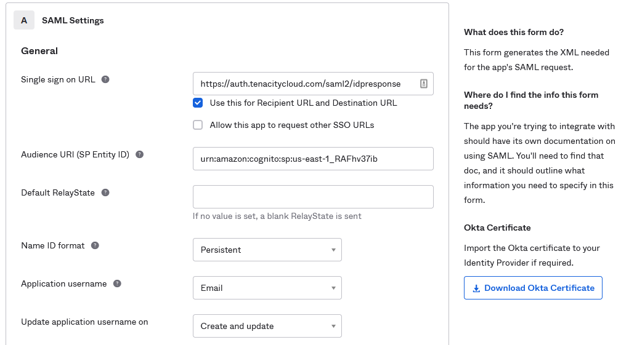Enable 'Allow this app to request other SSO URLs'
This screenshot has width=621, height=345.
(x=198, y=125)
